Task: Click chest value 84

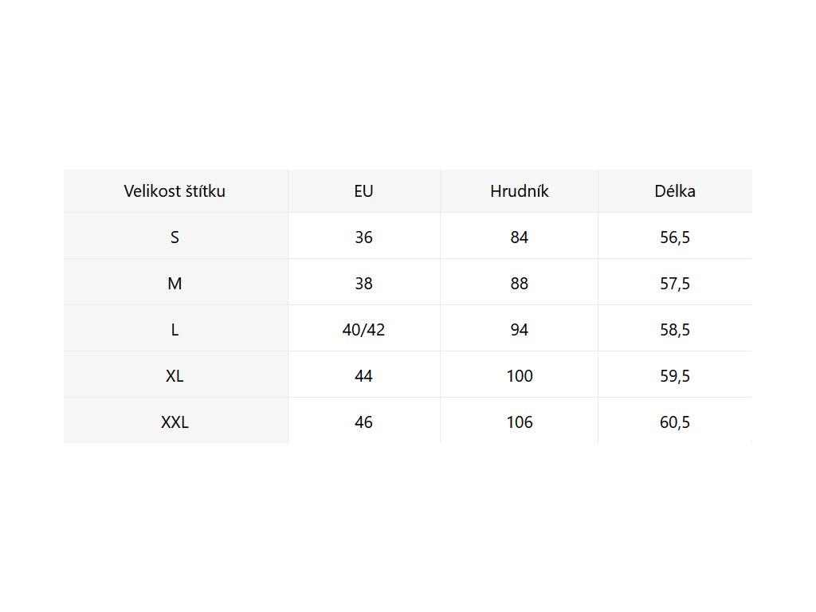Action: pyautogui.click(x=519, y=237)
